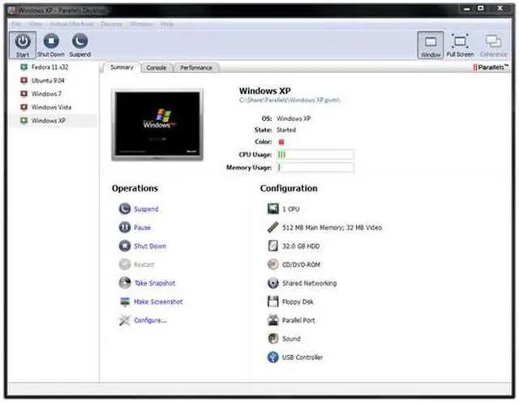Open the Help menu
Screen dimensions: 519x403
click(167, 24)
